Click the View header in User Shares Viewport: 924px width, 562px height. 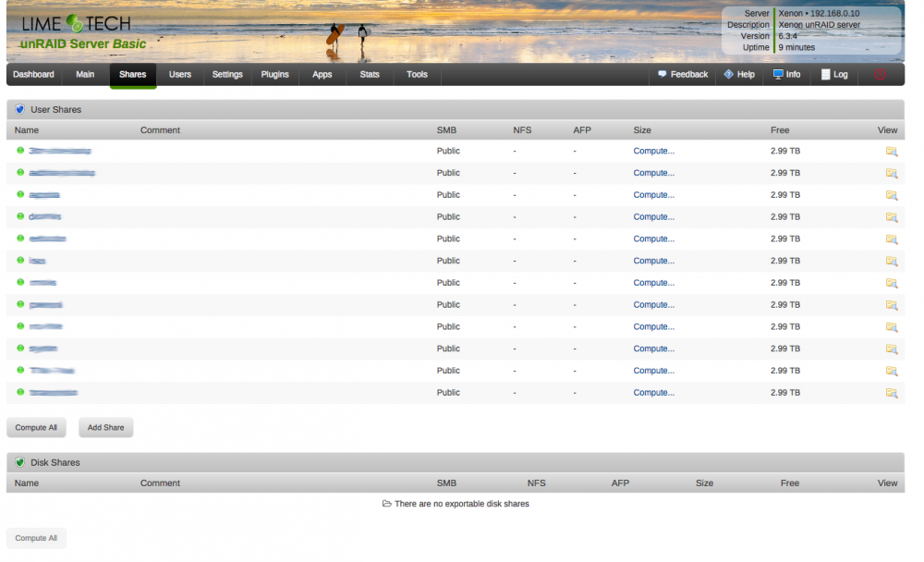click(x=887, y=130)
